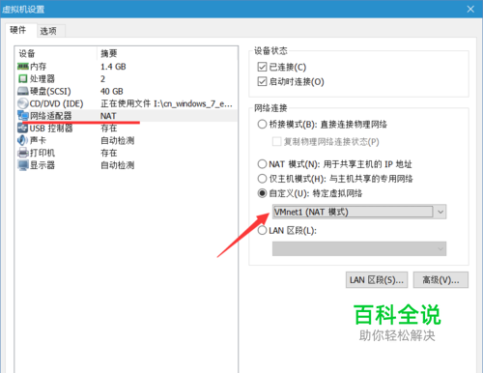Close the 虚拟机设置 dialog
483x373 pixels.
pos(470,9)
